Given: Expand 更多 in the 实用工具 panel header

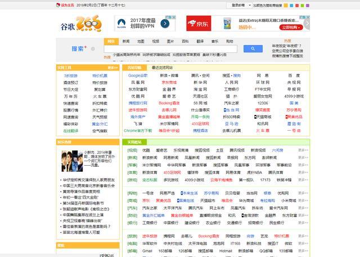Looking at the screenshot, I should click(112, 68).
